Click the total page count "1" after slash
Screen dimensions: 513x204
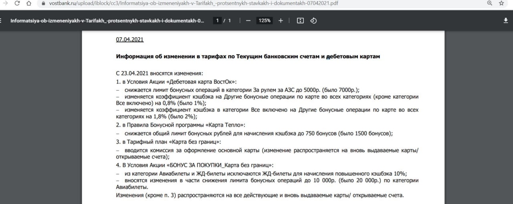coord(230,21)
